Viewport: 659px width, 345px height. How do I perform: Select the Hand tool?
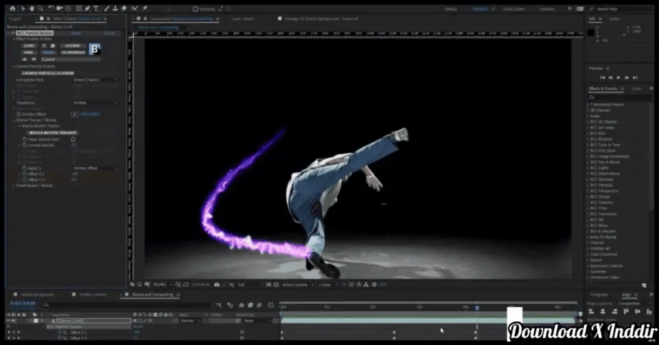[32, 8]
